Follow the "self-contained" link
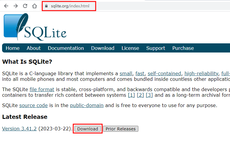The height and width of the screenshot is (151, 230). point(164,73)
